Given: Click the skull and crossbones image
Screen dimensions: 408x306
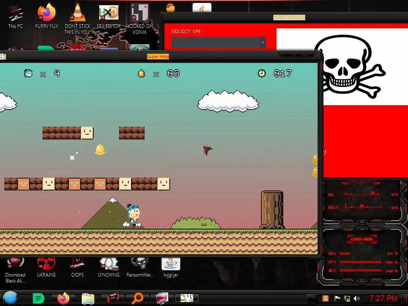Looking at the screenshot, I should pyautogui.click(x=350, y=67).
